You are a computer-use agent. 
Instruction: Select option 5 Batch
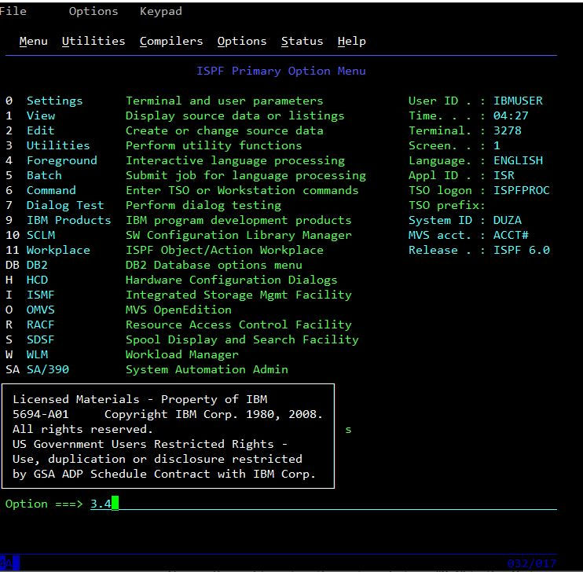point(44,175)
